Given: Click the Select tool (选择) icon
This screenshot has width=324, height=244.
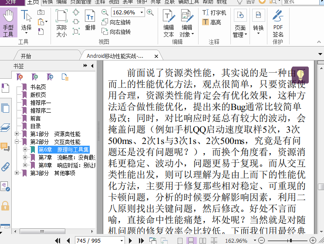Looking at the screenshot, I should pos(26,16).
